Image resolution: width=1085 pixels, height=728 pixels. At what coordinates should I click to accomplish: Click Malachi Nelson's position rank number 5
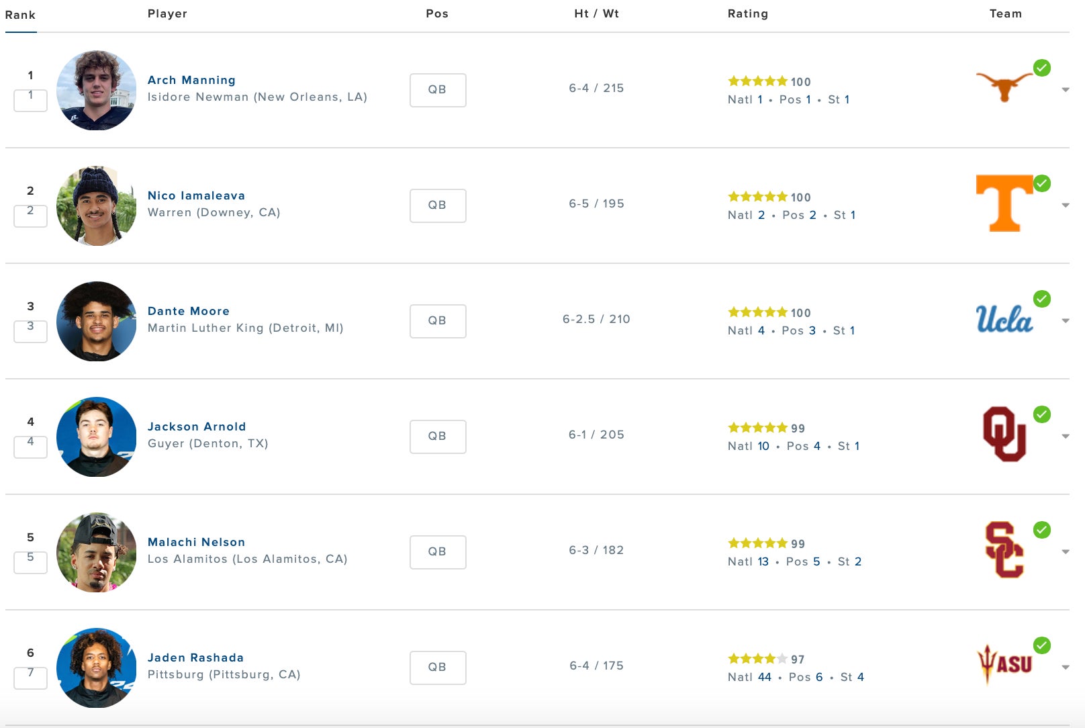(x=816, y=561)
